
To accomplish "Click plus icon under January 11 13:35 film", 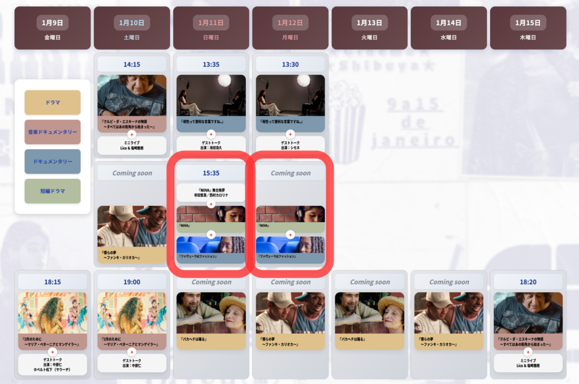I will [211, 135].
